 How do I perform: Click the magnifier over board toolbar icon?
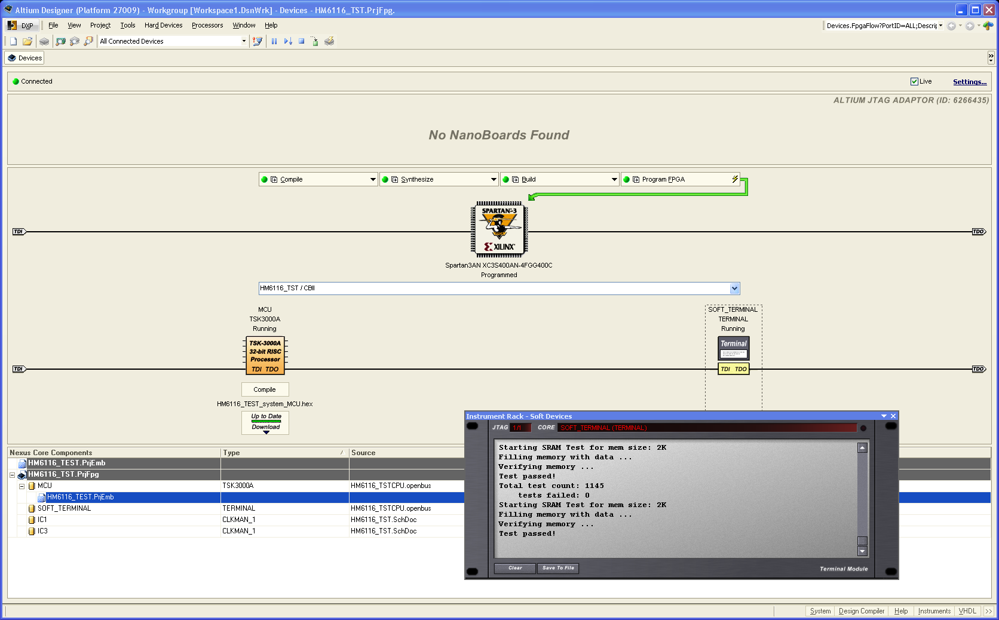pyautogui.click(x=60, y=41)
